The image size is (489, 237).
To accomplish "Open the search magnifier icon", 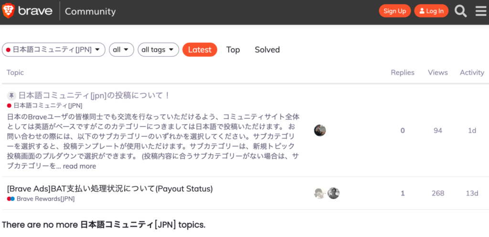I will [461, 11].
